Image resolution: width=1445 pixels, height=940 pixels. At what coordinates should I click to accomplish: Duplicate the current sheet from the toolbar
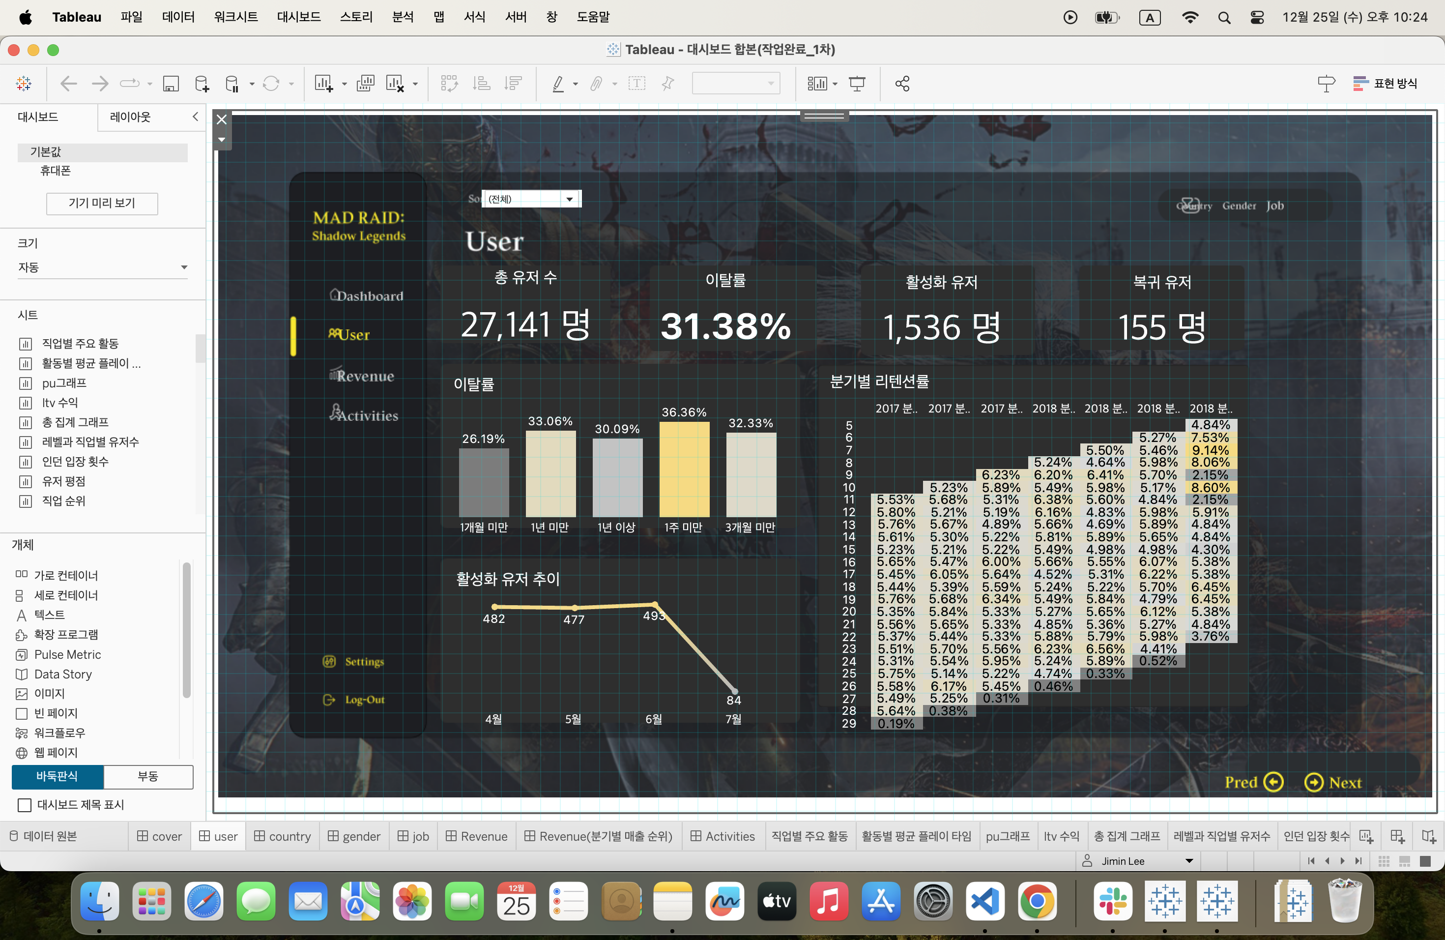click(x=365, y=84)
